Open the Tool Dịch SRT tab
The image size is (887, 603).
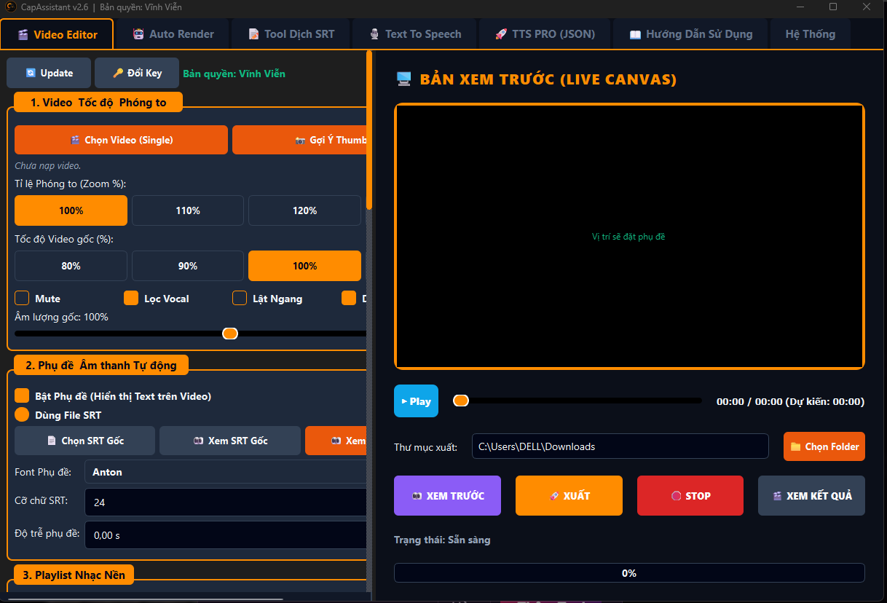(x=291, y=34)
